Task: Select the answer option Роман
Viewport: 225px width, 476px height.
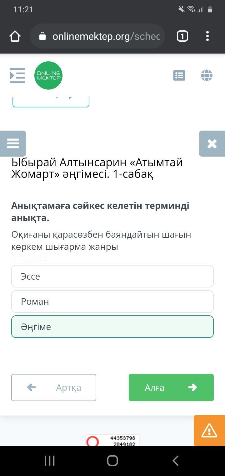Action: tap(112, 302)
